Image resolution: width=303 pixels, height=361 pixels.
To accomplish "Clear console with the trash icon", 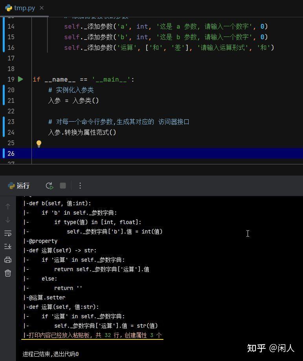I will [x=8, y=273].
